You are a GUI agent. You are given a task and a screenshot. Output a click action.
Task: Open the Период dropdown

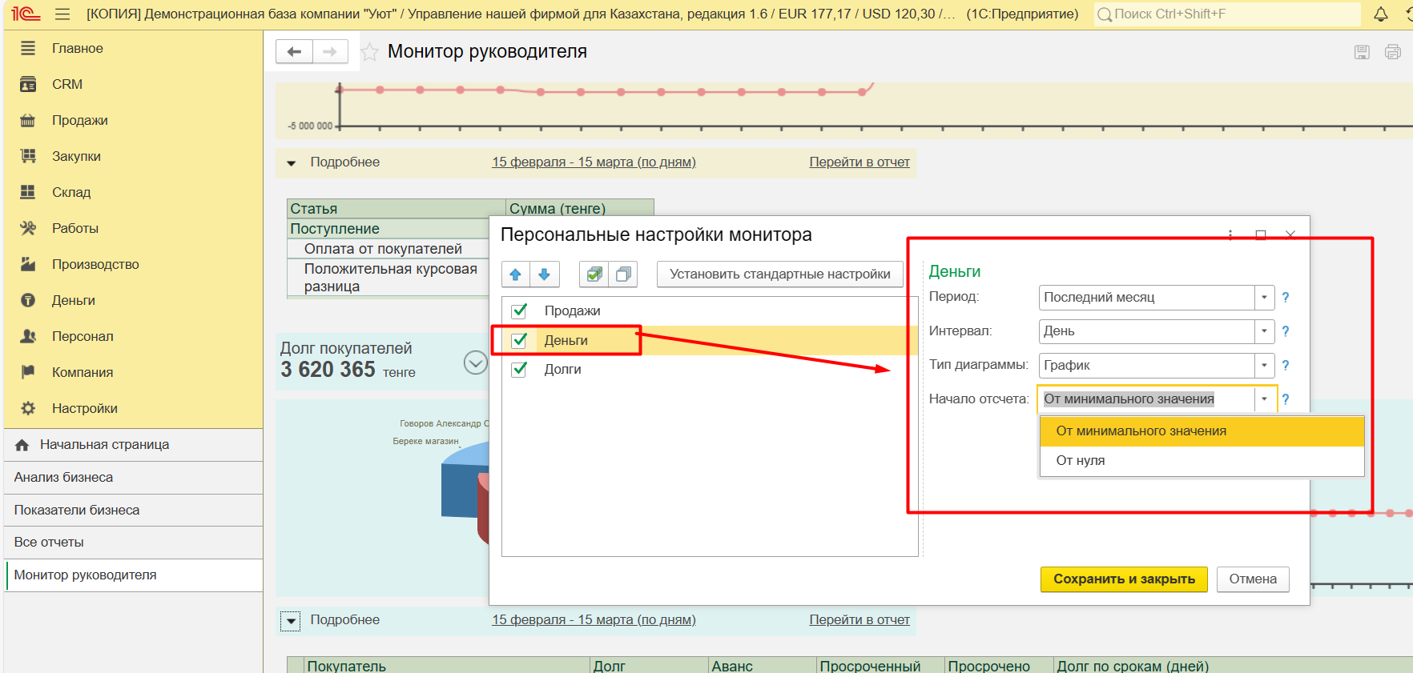coord(1264,298)
